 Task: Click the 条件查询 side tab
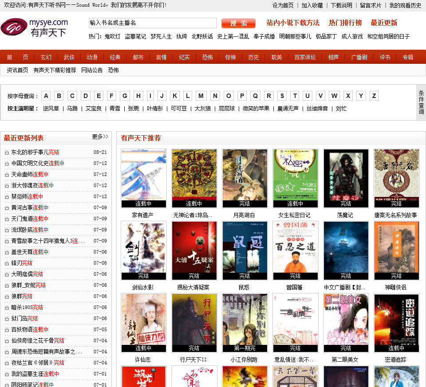click(x=421, y=102)
